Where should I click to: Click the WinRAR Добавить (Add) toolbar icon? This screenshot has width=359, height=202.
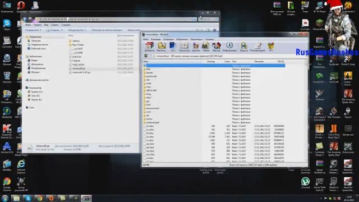click(x=149, y=47)
